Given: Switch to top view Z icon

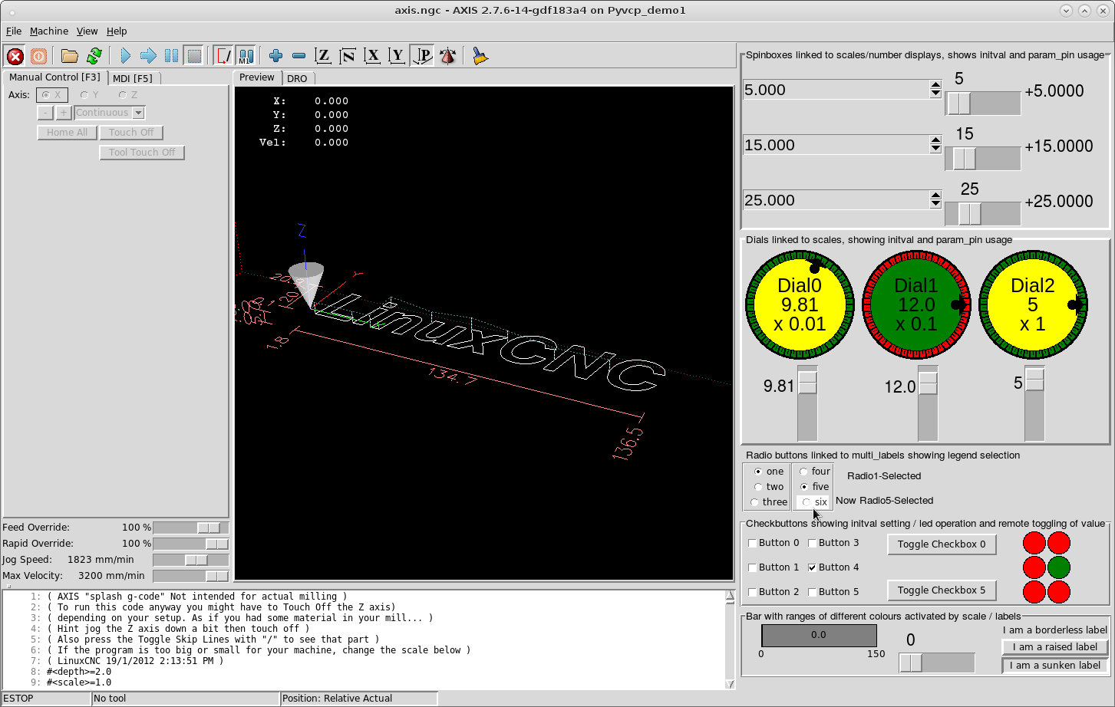Looking at the screenshot, I should [323, 56].
